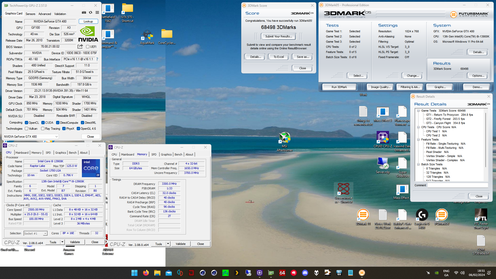Click the Windows Start button
This screenshot has width=496, height=279.
(134, 273)
